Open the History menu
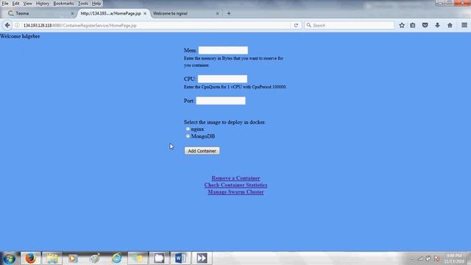The width and height of the screenshot is (471, 265). [43, 4]
